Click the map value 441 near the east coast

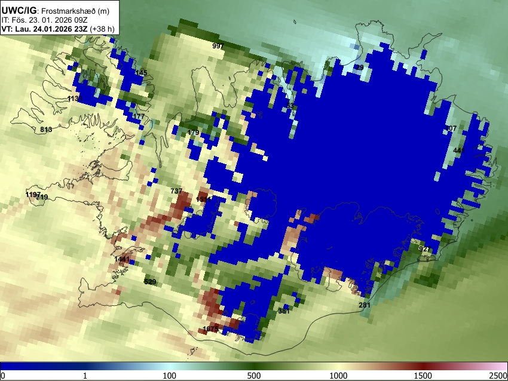[x=459, y=150]
